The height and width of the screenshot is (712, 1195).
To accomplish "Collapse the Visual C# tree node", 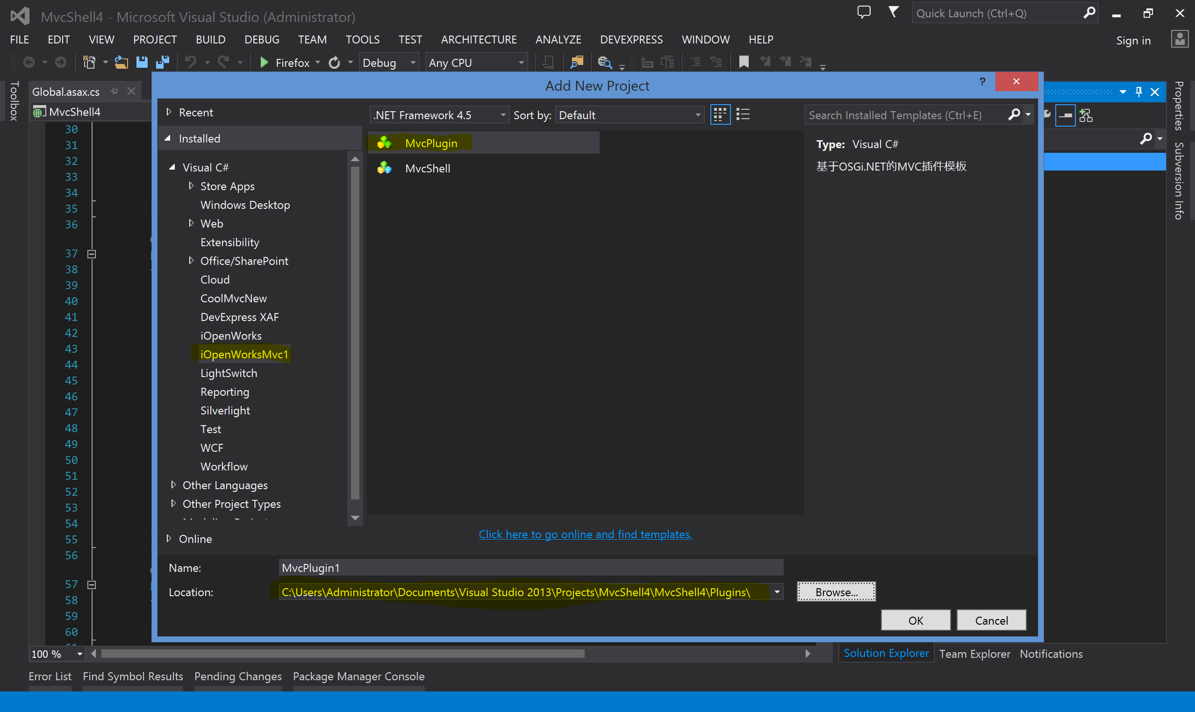I will (x=172, y=167).
